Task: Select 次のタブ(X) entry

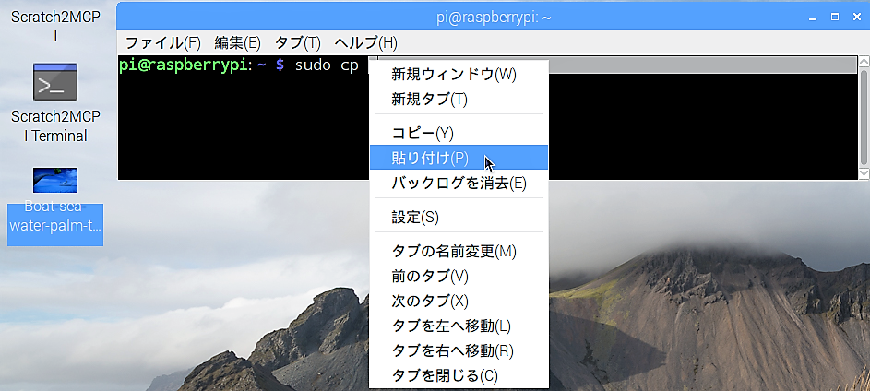Action: pos(459,302)
